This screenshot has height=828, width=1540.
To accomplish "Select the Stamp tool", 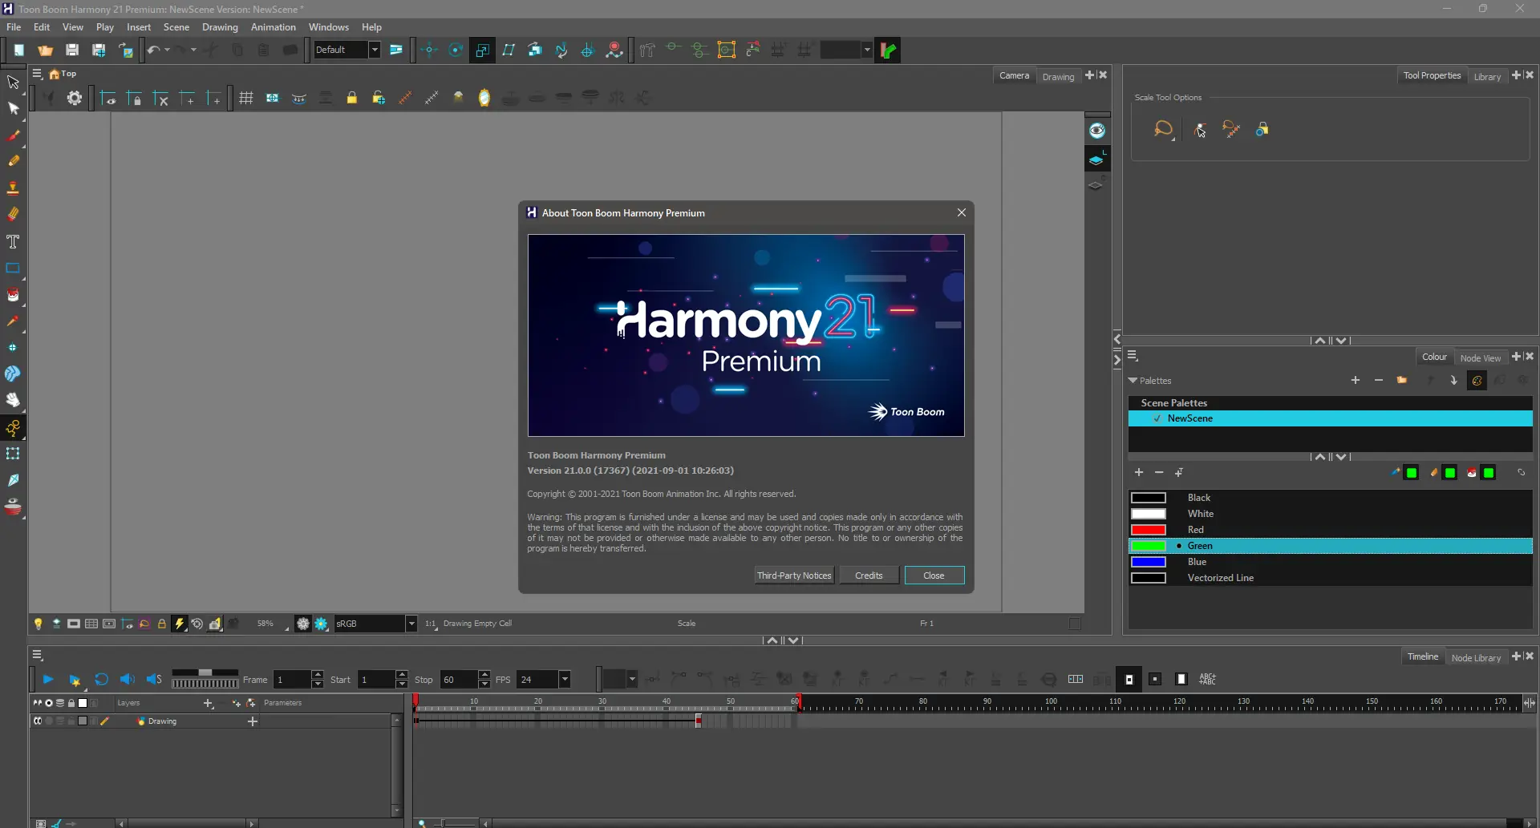I will click(x=13, y=188).
